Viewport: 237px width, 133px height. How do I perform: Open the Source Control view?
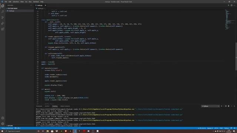tap(3, 17)
